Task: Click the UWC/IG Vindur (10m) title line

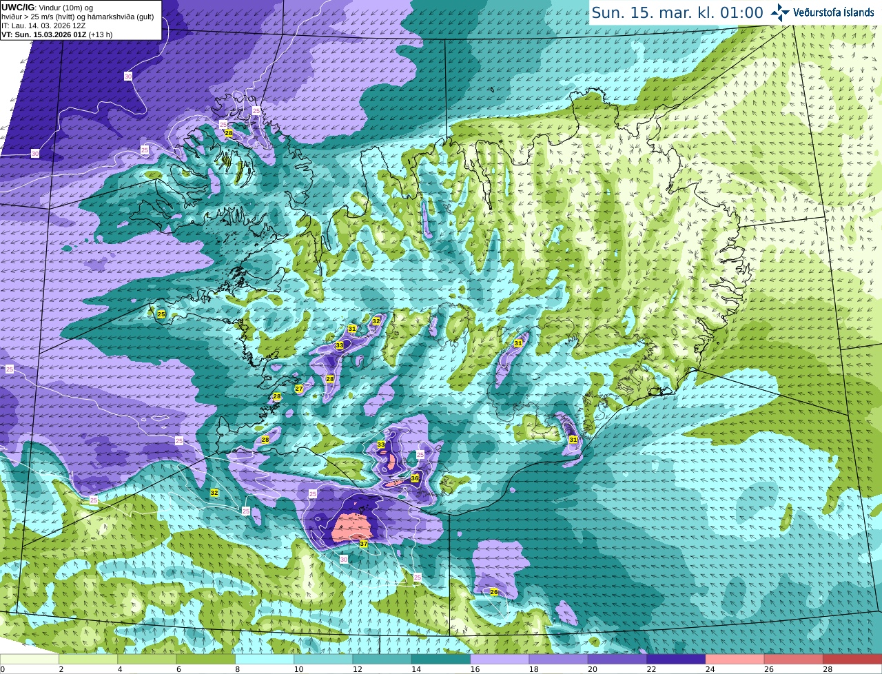Action: click(47, 8)
